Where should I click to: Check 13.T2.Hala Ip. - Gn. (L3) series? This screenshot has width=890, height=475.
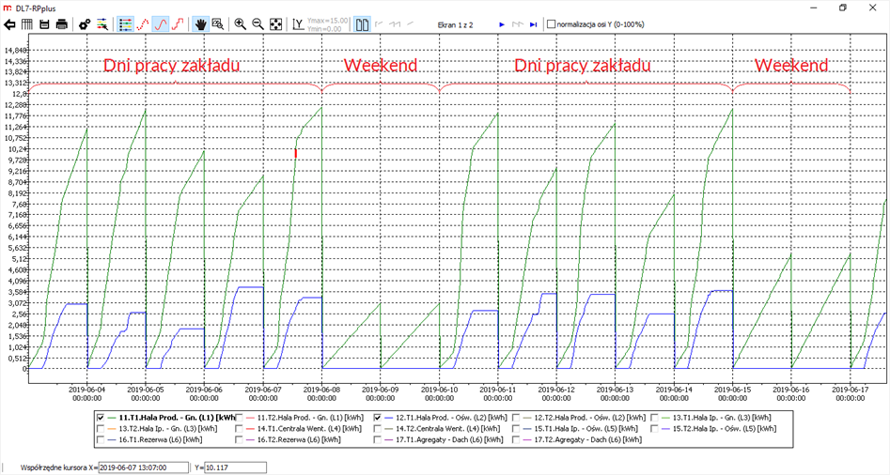101,428
